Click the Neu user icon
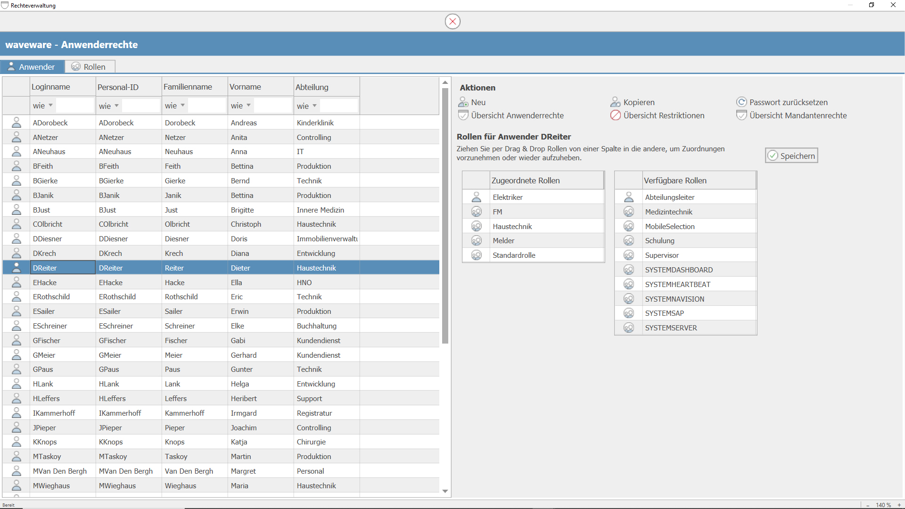905x509 pixels. point(463,102)
